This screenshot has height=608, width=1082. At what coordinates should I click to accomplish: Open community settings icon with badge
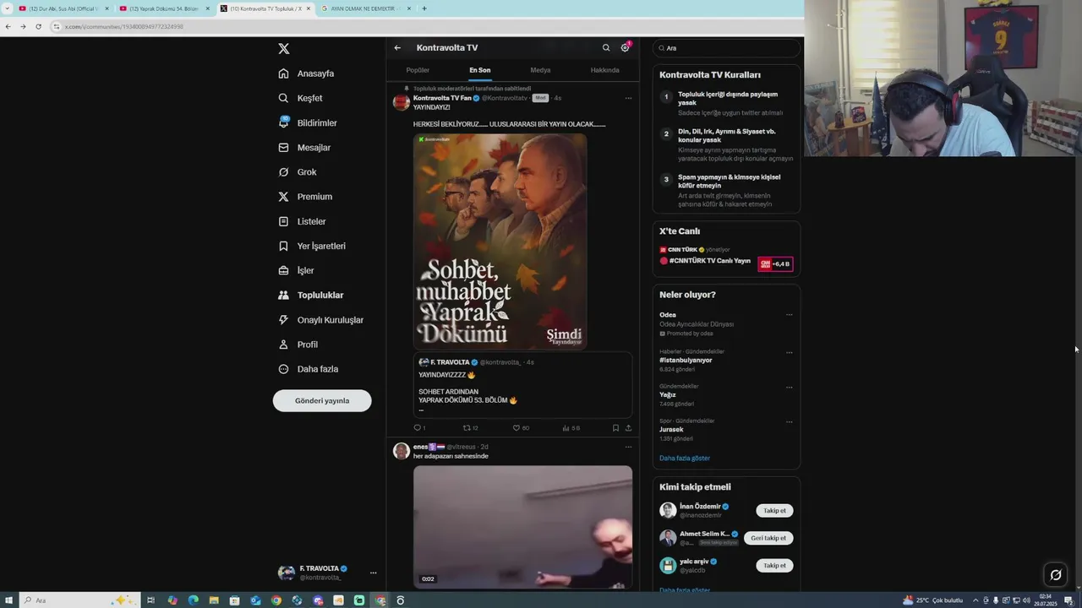[626, 48]
